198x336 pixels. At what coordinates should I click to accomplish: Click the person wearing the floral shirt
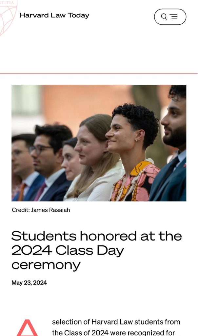click(134, 152)
